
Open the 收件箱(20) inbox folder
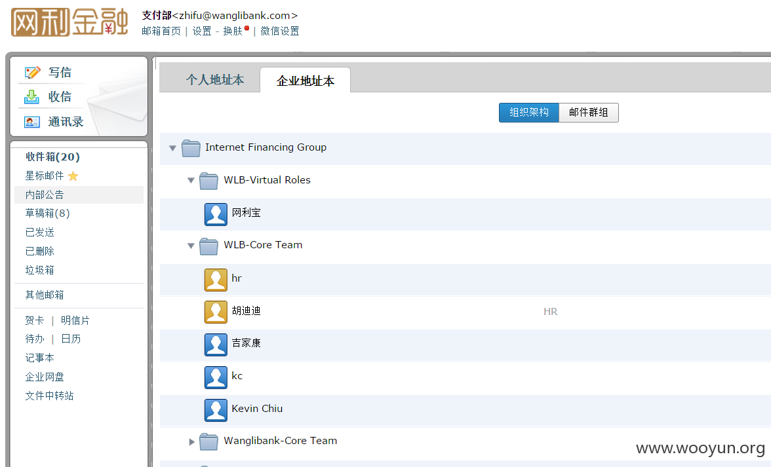point(52,157)
